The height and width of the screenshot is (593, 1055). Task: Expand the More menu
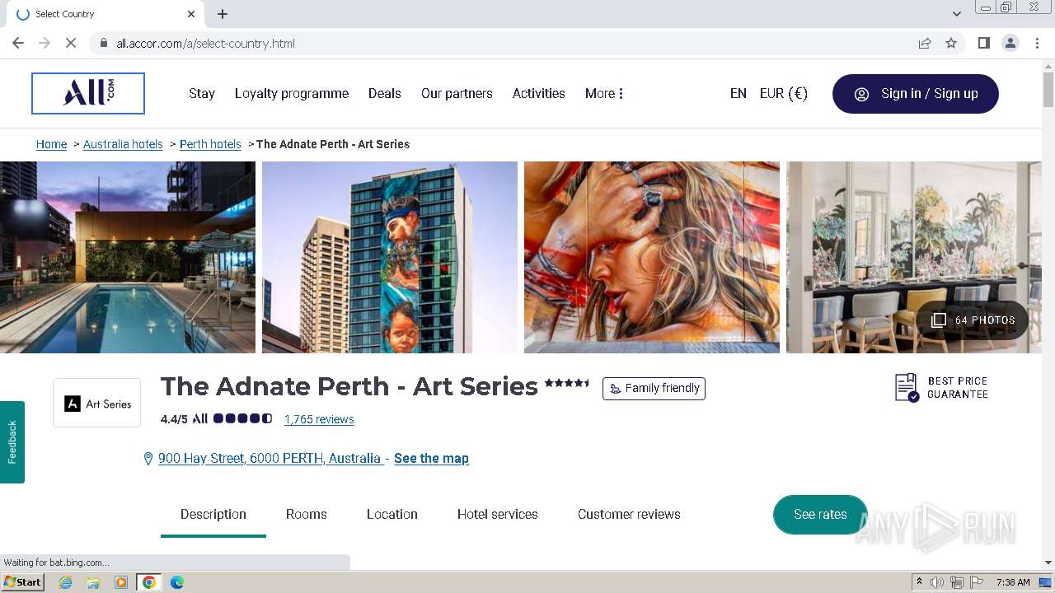[x=604, y=93]
